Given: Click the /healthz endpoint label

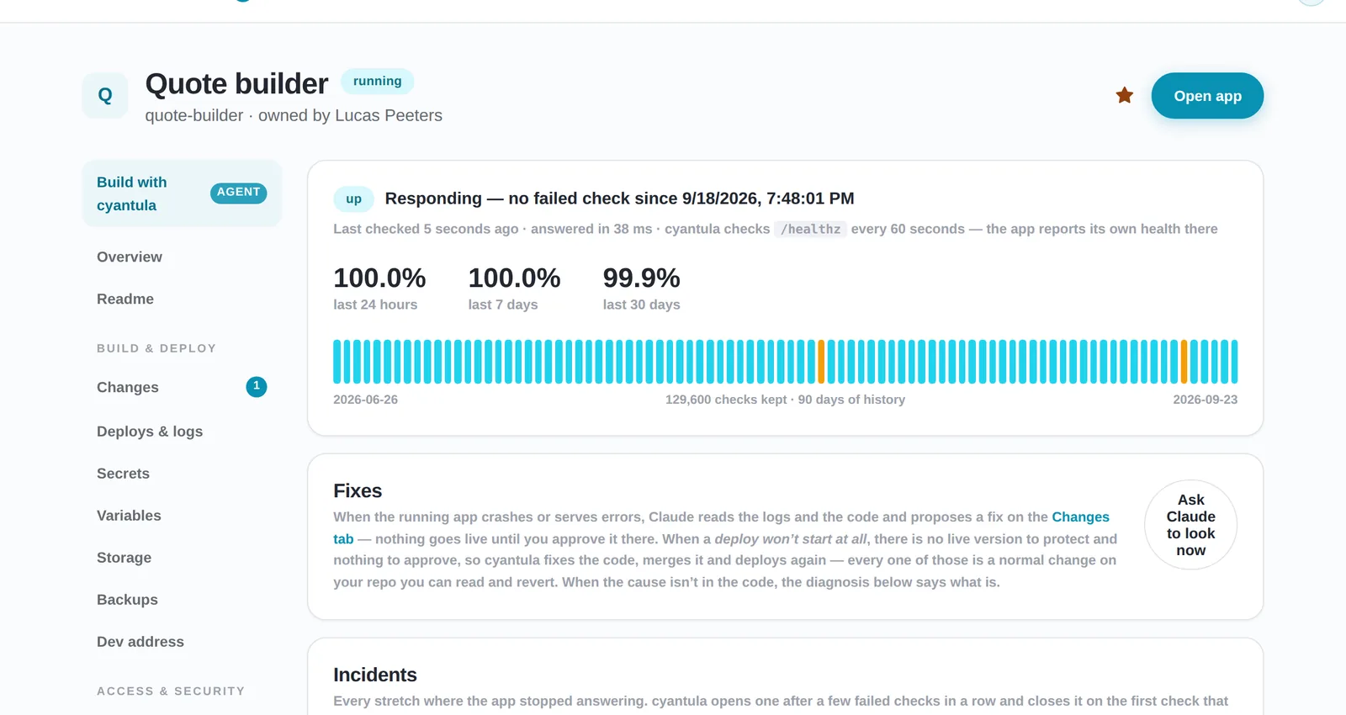Looking at the screenshot, I should coord(810,229).
